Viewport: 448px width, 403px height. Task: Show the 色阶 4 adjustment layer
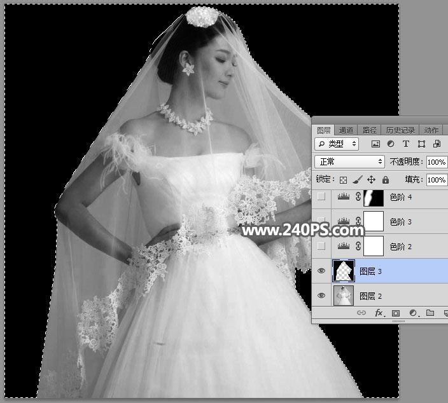click(321, 197)
